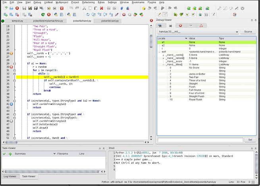
Task: Click the New file icon in the toolbar
Action: click(x=5, y=8)
